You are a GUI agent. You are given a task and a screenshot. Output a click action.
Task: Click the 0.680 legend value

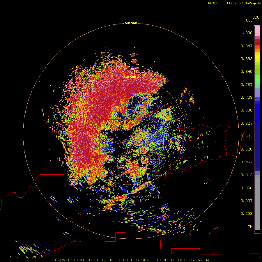click(247, 110)
